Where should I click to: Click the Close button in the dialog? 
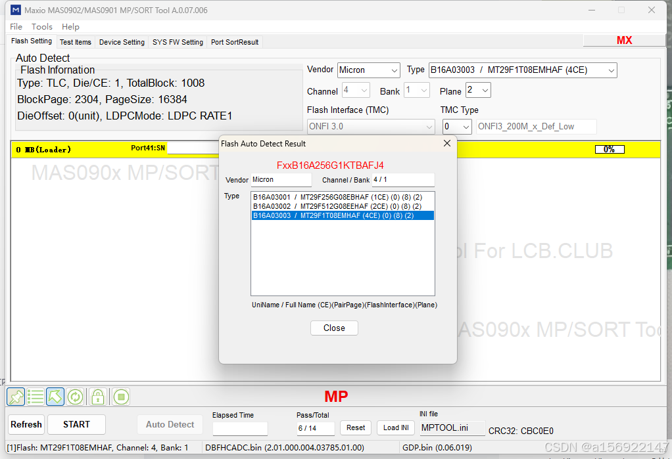(334, 328)
